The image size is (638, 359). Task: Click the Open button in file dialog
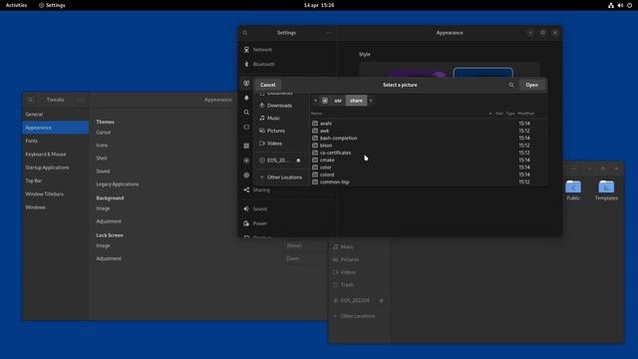[531, 85]
